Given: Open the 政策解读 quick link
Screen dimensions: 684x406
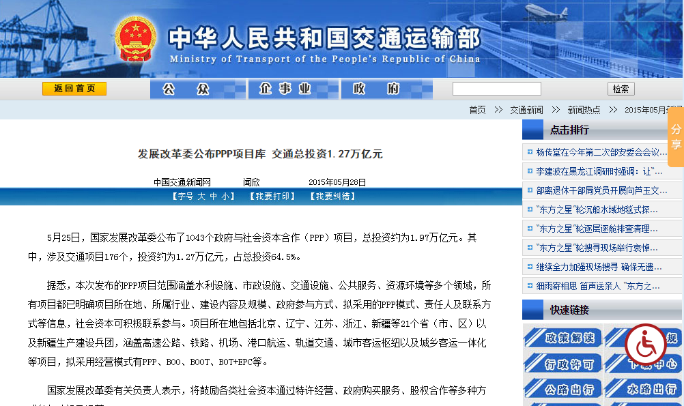Looking at the screenshot, I should pyautogui.click(x=562, y=338).
